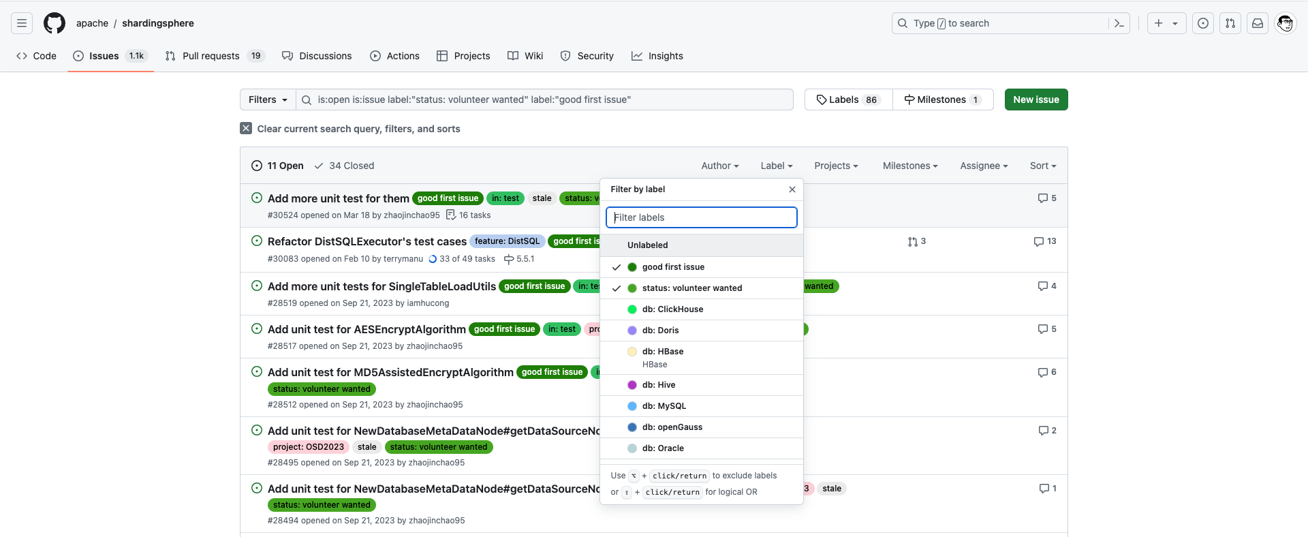This screenshot has width=1308, height=537.
Task: Go to GitHub homepage logo
Action: [54, 23]
